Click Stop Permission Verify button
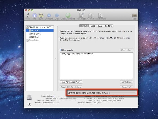 71,82
